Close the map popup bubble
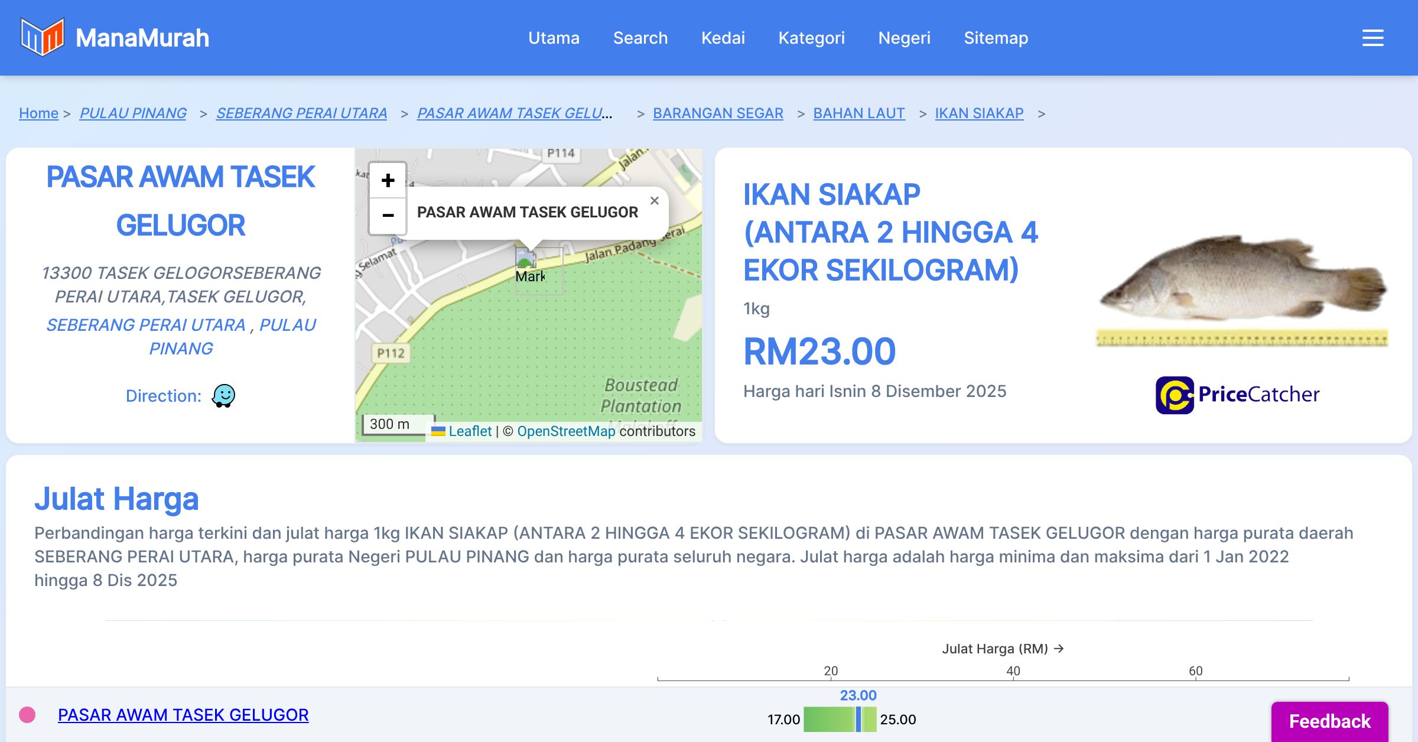1418x742 pixels. [654, 201]
